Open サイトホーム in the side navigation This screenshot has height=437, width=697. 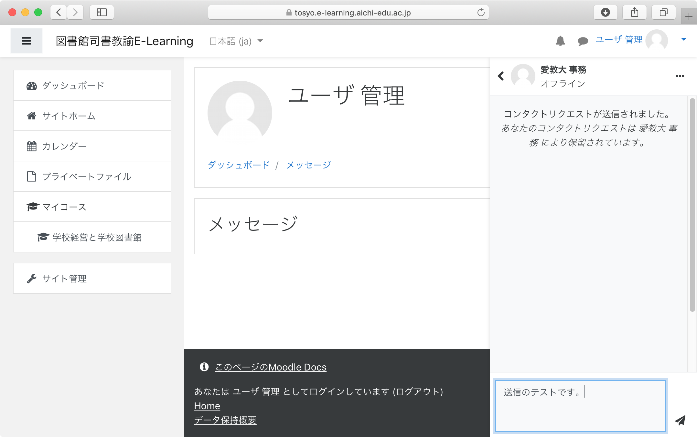point(92,116)
